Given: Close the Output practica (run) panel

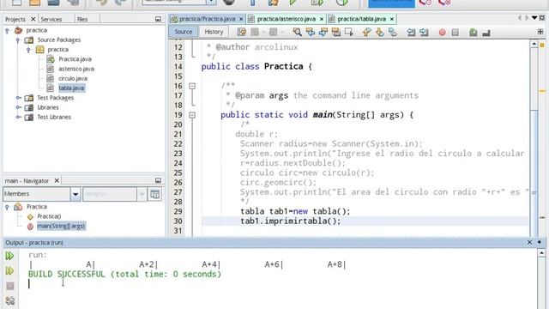Looking at the screenshot, I should click(529, 242).
